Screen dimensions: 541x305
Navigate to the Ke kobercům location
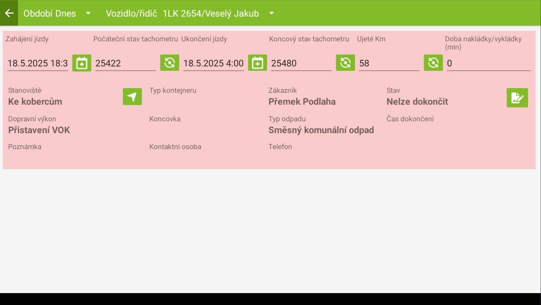click(x=132, y=97)
